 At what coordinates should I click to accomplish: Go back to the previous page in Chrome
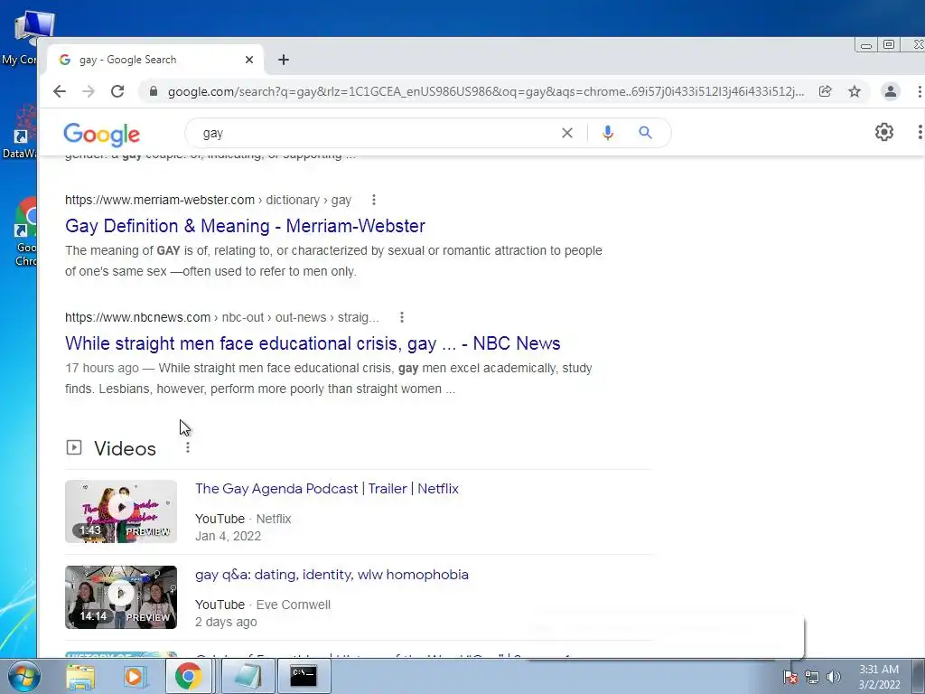59,91
